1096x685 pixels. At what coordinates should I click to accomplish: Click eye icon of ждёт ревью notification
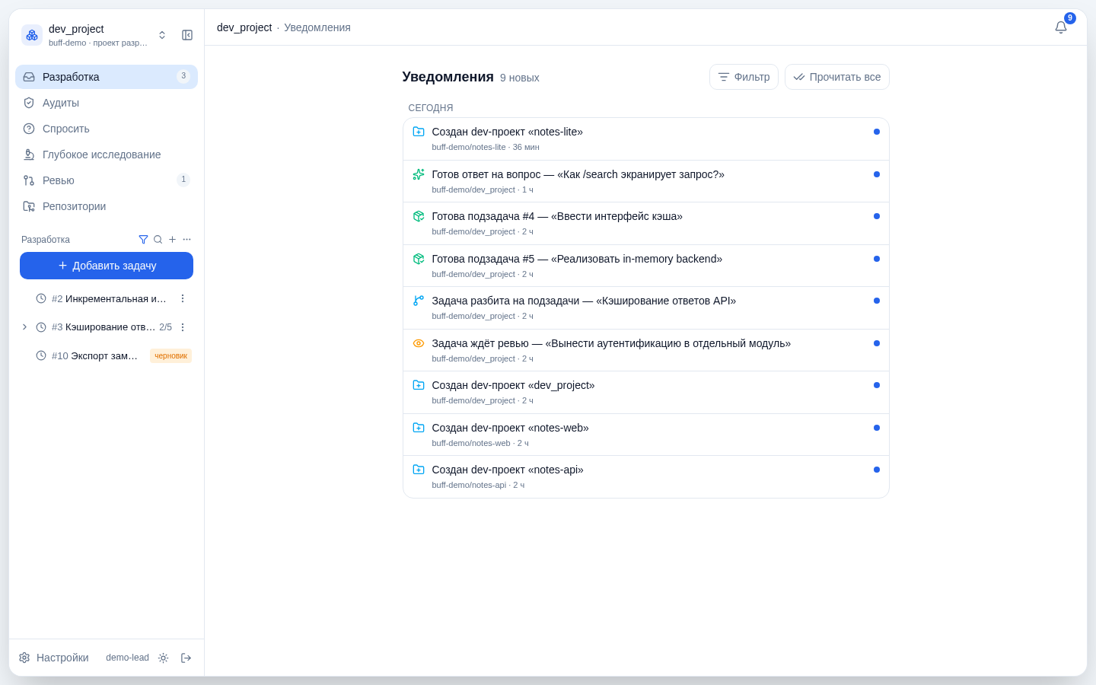419,343
